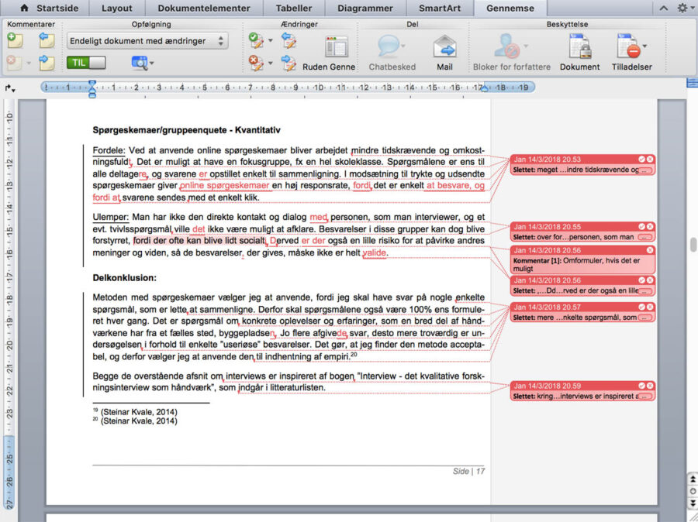The height and width of the screenshot is (522, 698).
Task: Open the Ruden Gennemse review pane
Action: [x=337, y=46]
